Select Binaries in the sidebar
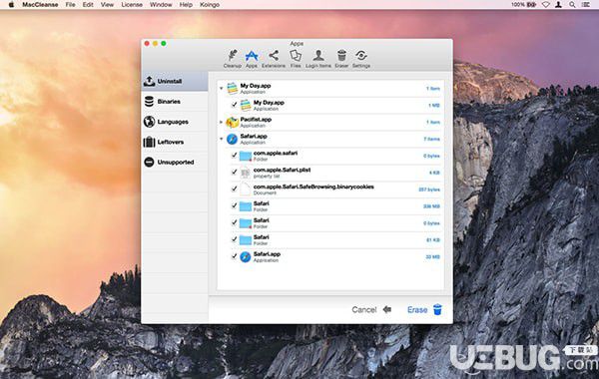599x379 pixels. click(x=175, y=101)
